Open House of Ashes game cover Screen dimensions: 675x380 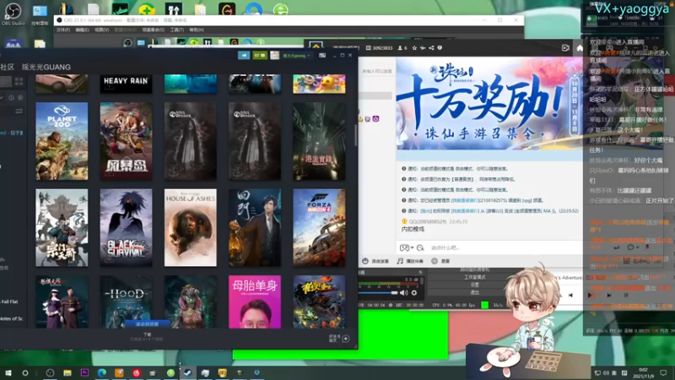coord(191,227)
